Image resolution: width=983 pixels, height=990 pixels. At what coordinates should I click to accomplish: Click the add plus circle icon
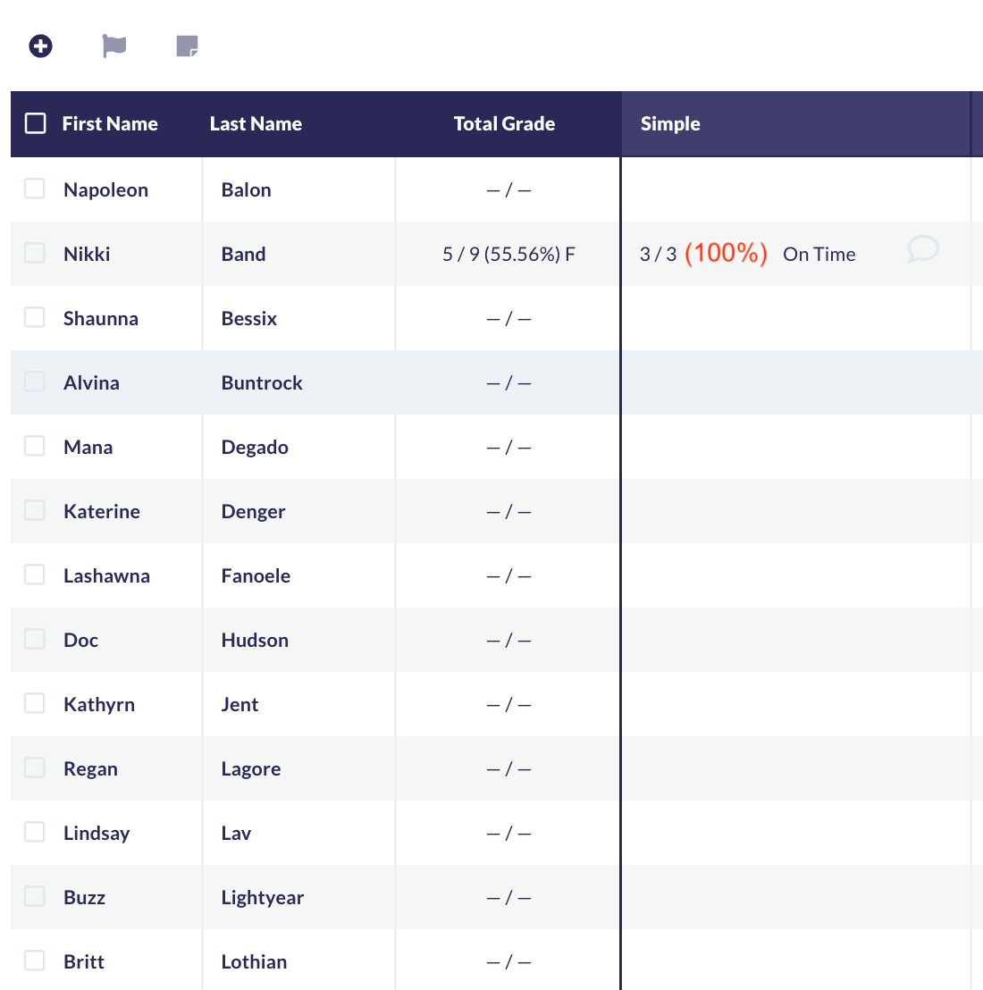(40, 46)
